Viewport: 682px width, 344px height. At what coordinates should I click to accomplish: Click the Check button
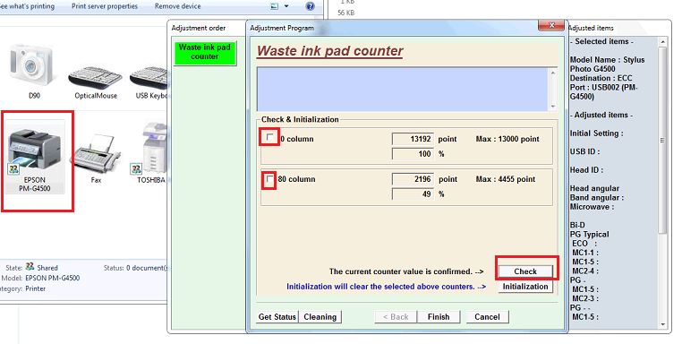coord(525,271)
